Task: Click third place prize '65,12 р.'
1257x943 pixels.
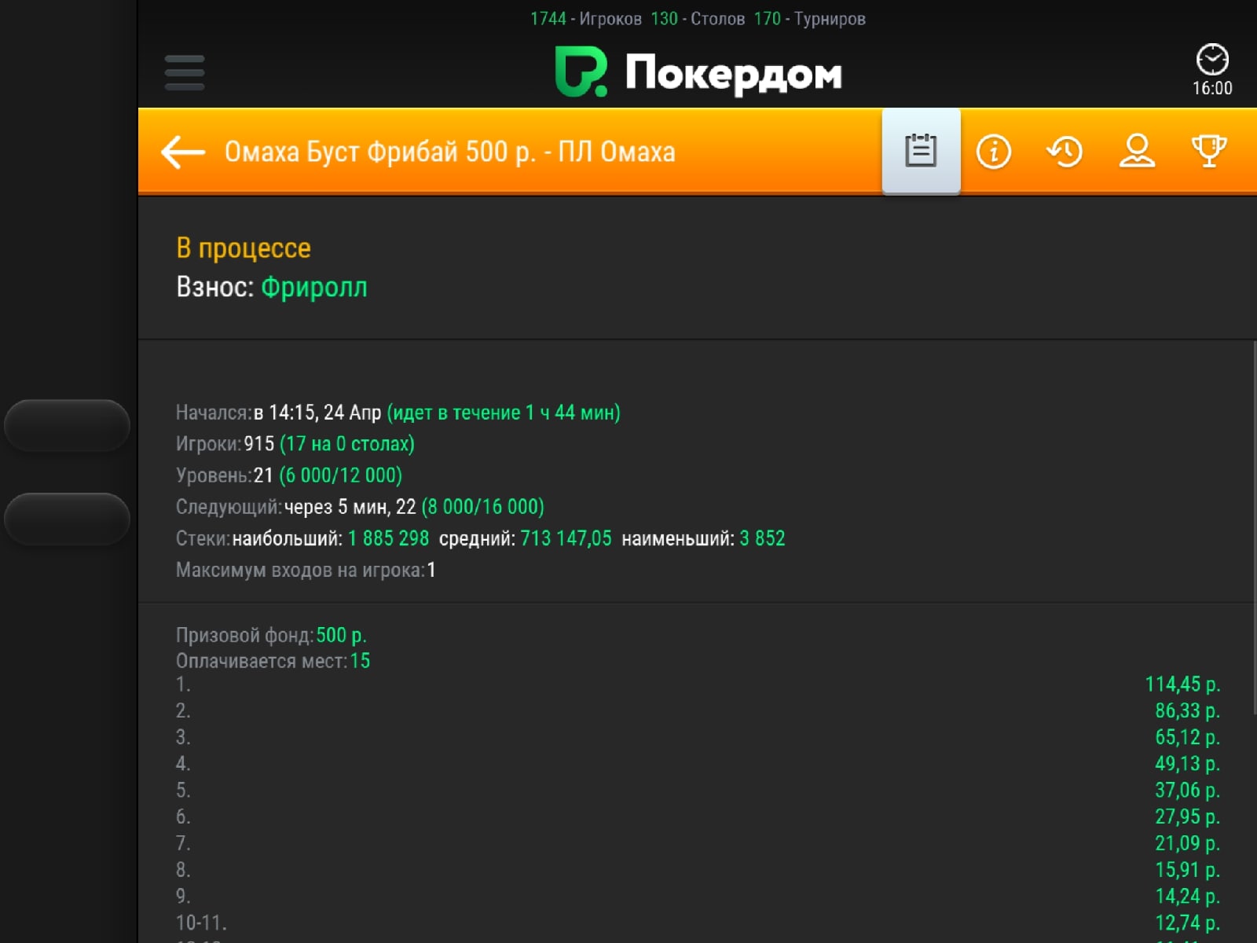Action: click(1187, 738)
